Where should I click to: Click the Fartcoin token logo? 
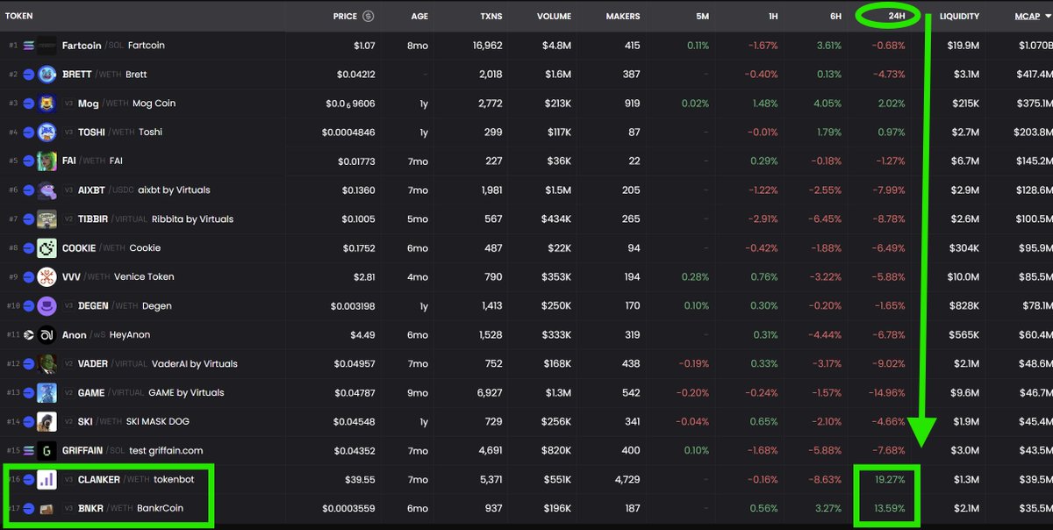pyautogui.click(x=47, y=46)
